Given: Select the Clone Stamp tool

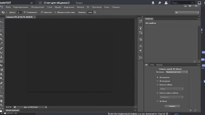Looking at the screenshot, I should (x=1, y=57).
